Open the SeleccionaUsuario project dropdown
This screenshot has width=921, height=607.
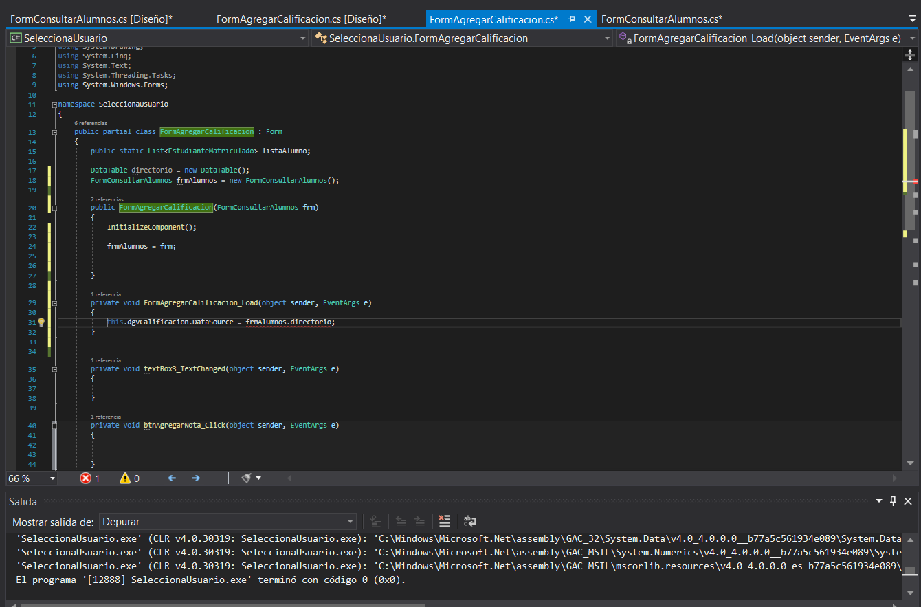[157, 38]
